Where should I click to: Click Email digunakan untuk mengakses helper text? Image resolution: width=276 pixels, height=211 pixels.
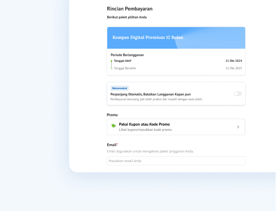point(150,151)
